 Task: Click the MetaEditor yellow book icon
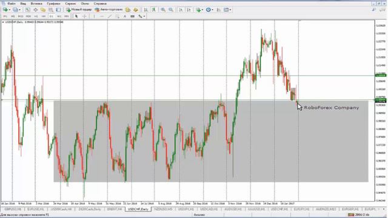[128, 10]
